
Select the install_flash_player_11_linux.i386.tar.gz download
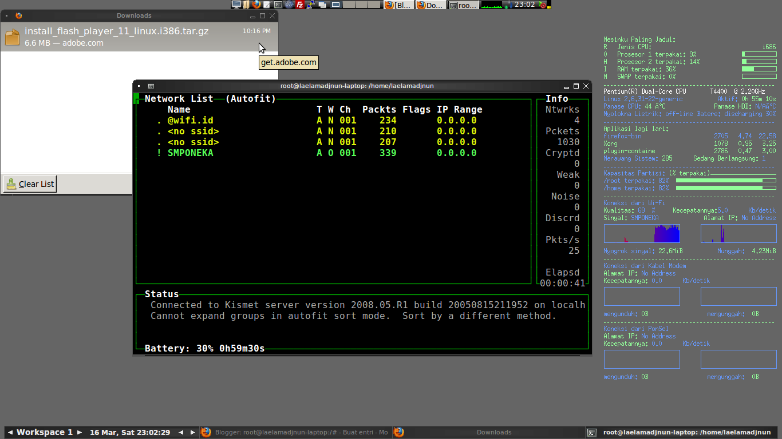(x=139, y=37)
